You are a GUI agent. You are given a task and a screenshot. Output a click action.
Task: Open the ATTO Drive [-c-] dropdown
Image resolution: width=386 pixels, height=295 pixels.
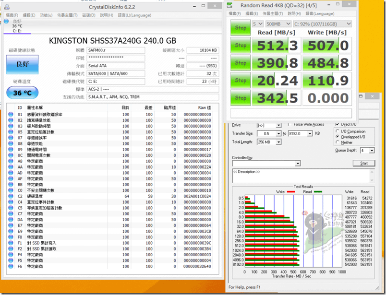pyautogui.click(x=278, y=125)
